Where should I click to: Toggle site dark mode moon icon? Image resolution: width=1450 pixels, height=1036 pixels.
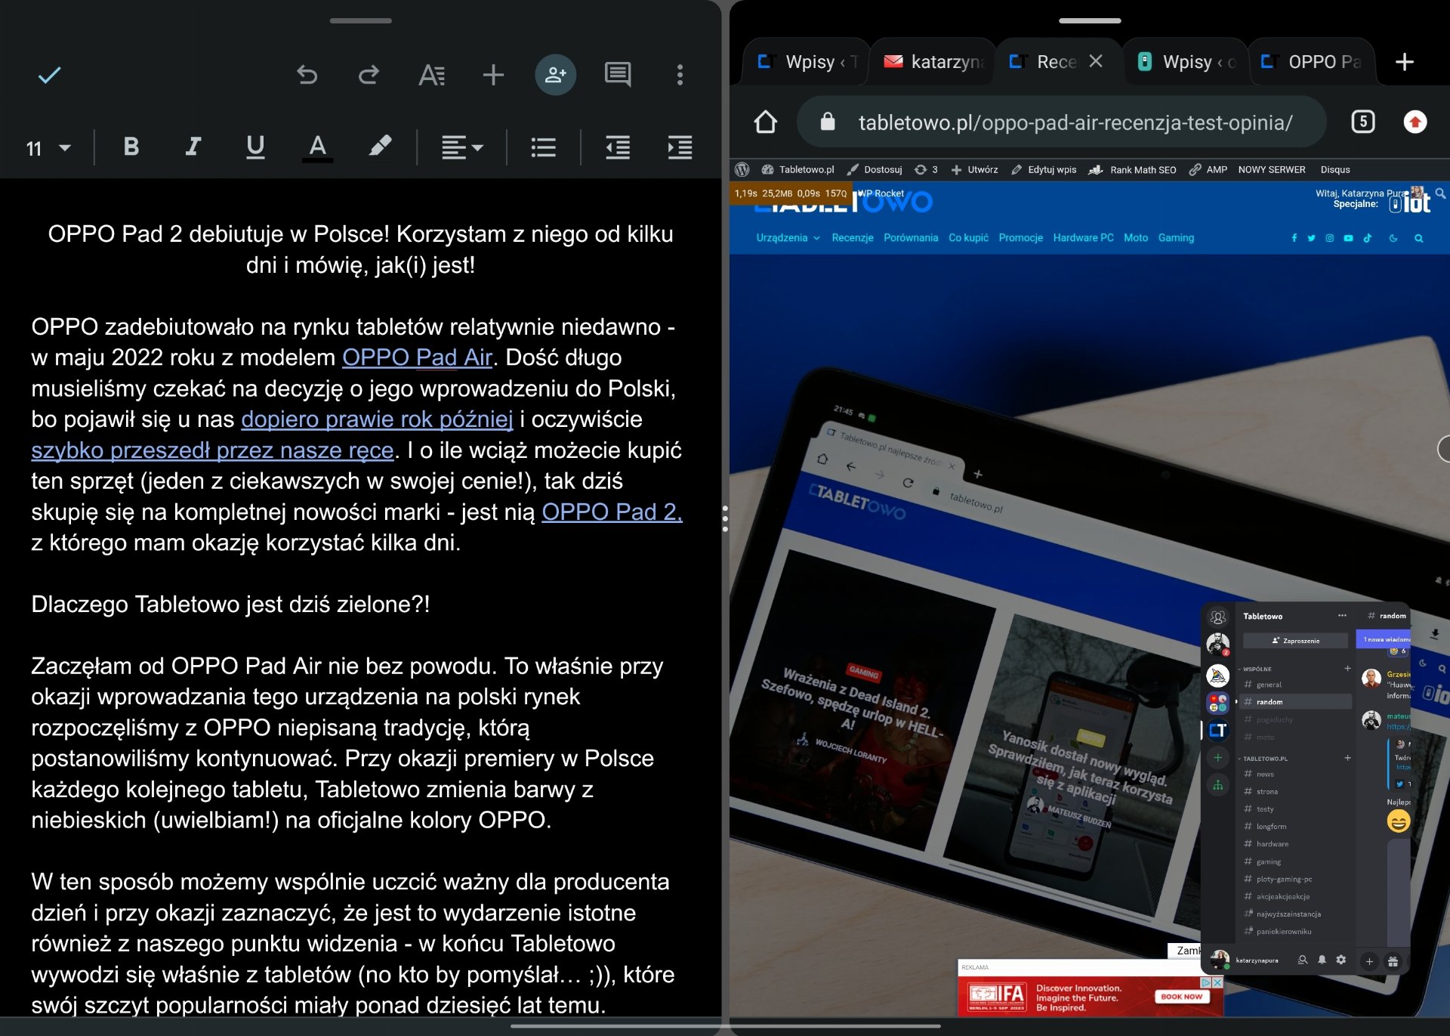pos(1393,238)
